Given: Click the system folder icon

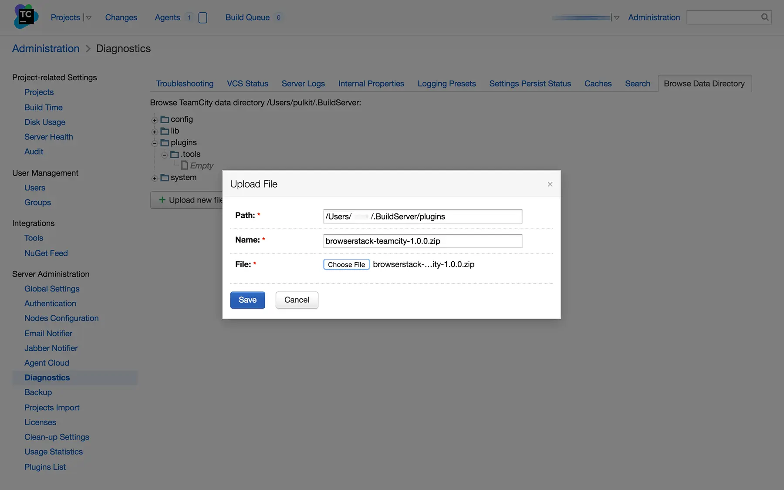Looking at the screenshot, I should 165,178.
